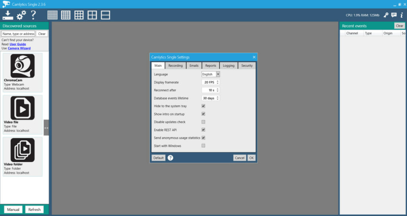Open the feedback chat bubble icon

[x=394, y=15]
